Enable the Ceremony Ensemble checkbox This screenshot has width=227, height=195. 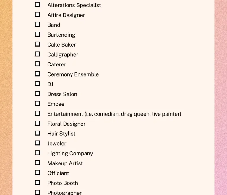point(38,74)
